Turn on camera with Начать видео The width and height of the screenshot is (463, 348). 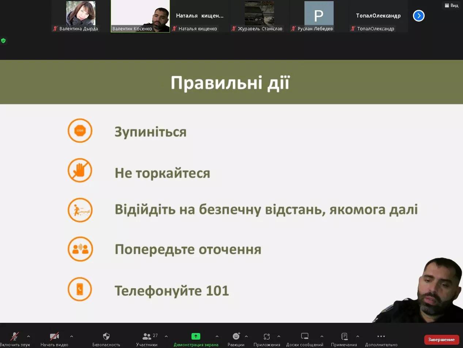point(54,336)
